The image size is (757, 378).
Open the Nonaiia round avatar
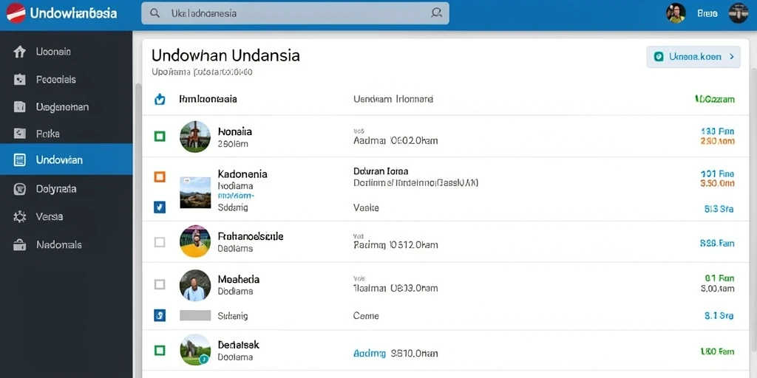click(195, 137)
